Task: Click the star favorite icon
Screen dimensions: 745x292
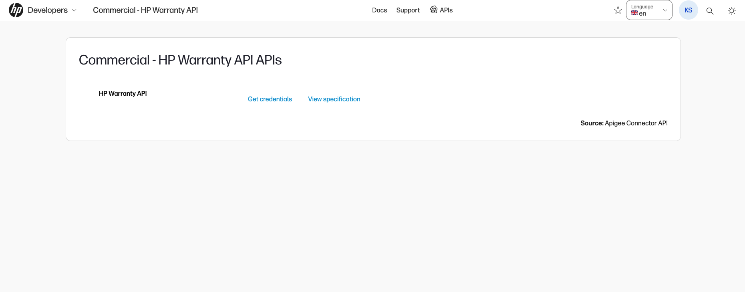Action: (618, 10)
